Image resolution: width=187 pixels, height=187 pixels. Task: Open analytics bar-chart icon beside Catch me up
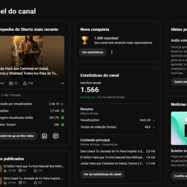click(x=44, y=136)
